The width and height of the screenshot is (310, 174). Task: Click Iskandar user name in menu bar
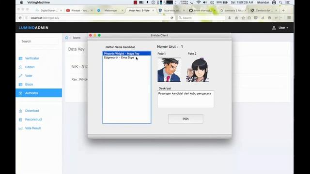click(263, 2)
